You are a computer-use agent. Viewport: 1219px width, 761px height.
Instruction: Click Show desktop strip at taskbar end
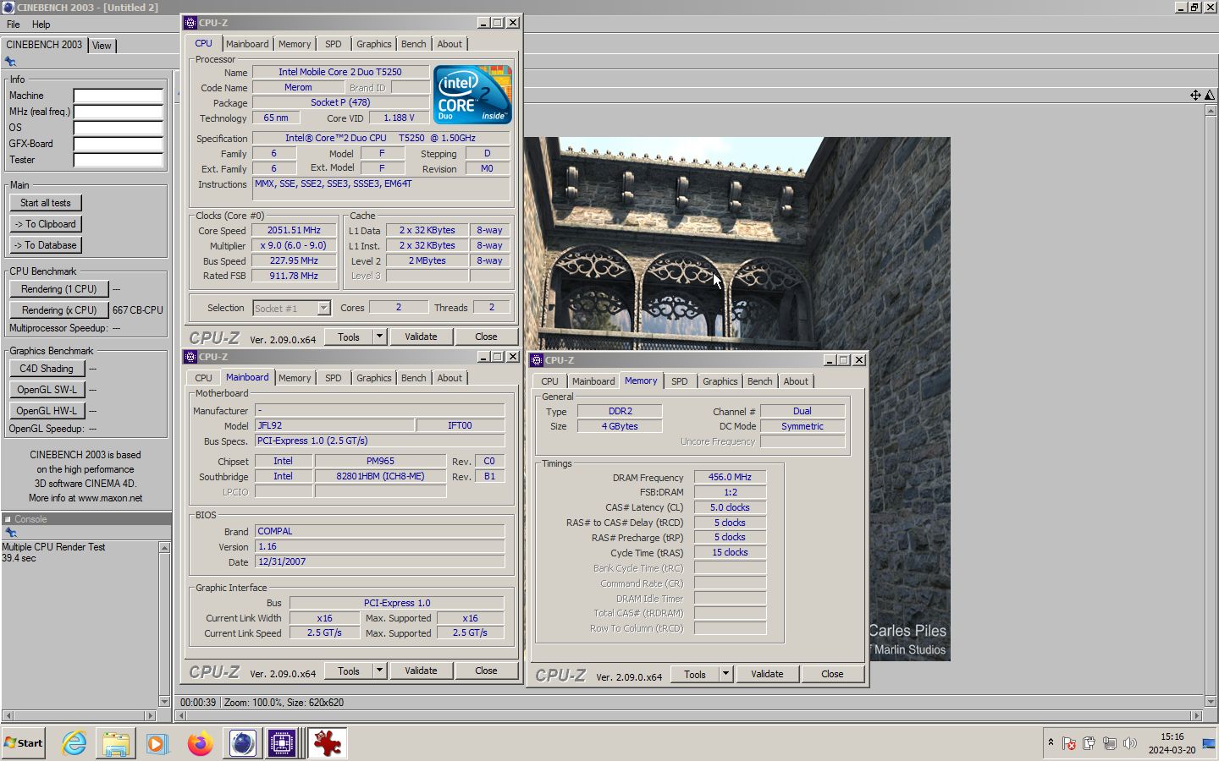click(x=1210, y=743)
